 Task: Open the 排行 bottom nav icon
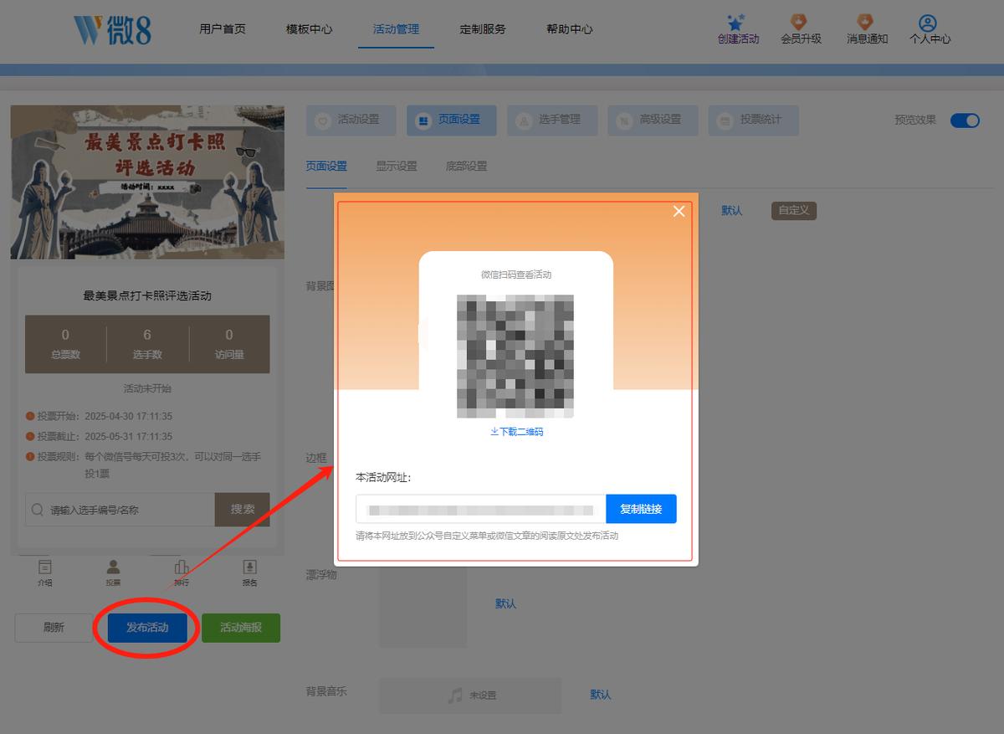click(x=181, y=567)
